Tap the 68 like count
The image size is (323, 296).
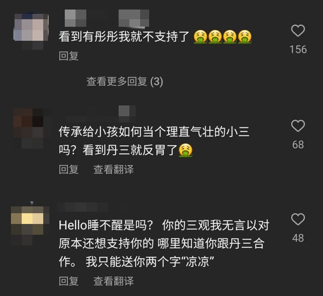coord(298,145)
